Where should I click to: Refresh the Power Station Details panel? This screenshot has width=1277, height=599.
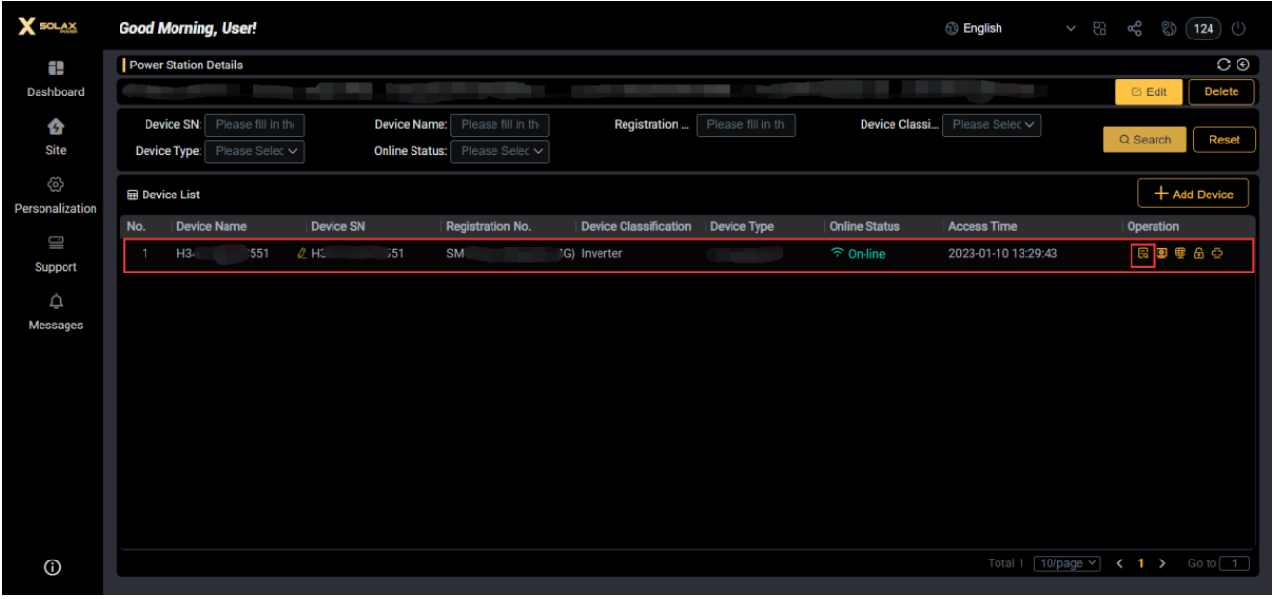(1224, 65)
